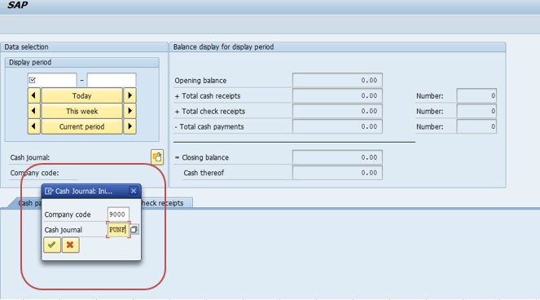Click Cash journal input field in dialog
This screenshot has width=540, height=300.
click(118, 229)
